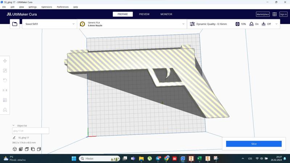
Task: Switch to the MONITOR stage
Action: pos(166,14)
